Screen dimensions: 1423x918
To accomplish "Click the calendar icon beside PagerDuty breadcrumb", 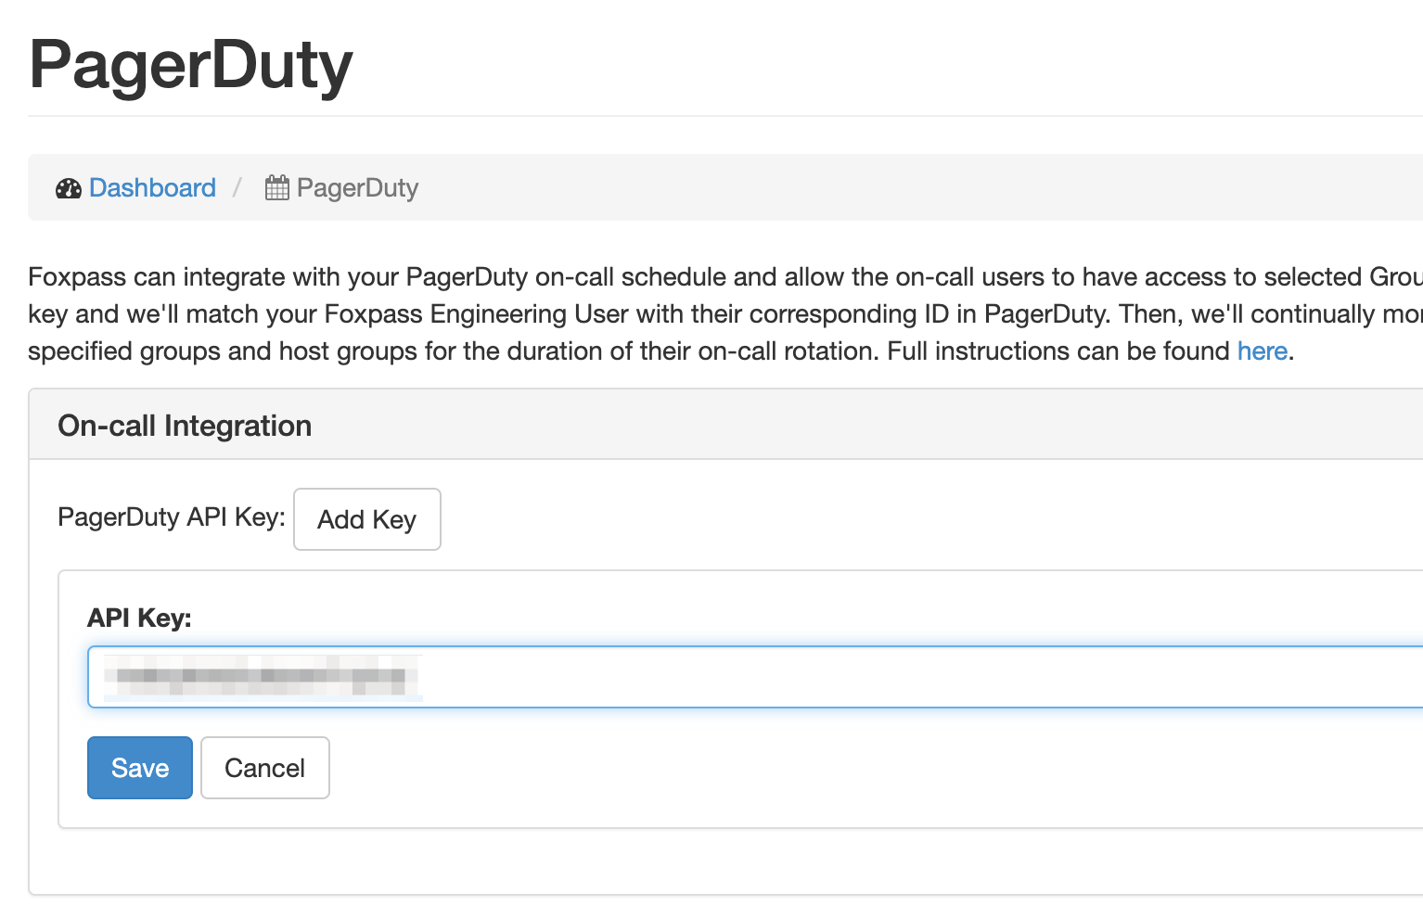I will (x=276, y=188).
